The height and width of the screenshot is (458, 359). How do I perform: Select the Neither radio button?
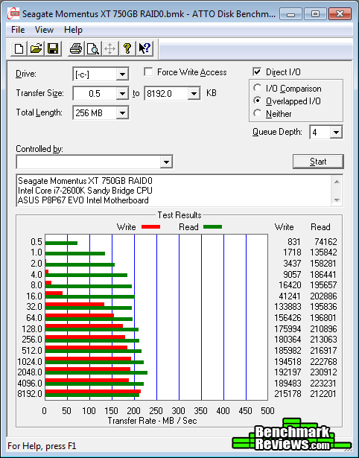tap(258, 113)
